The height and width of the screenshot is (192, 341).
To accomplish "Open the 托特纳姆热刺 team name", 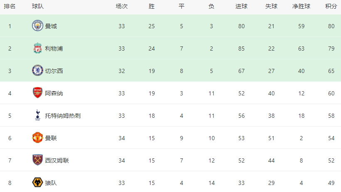I will pyautogui.click(x=63, y=116).
